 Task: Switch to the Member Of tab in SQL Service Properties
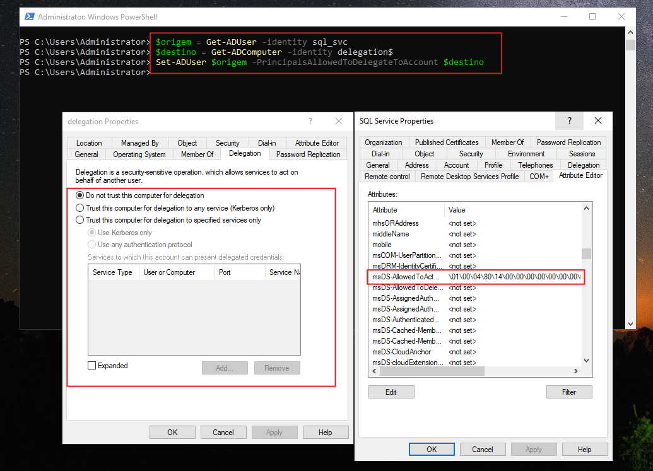507,142
